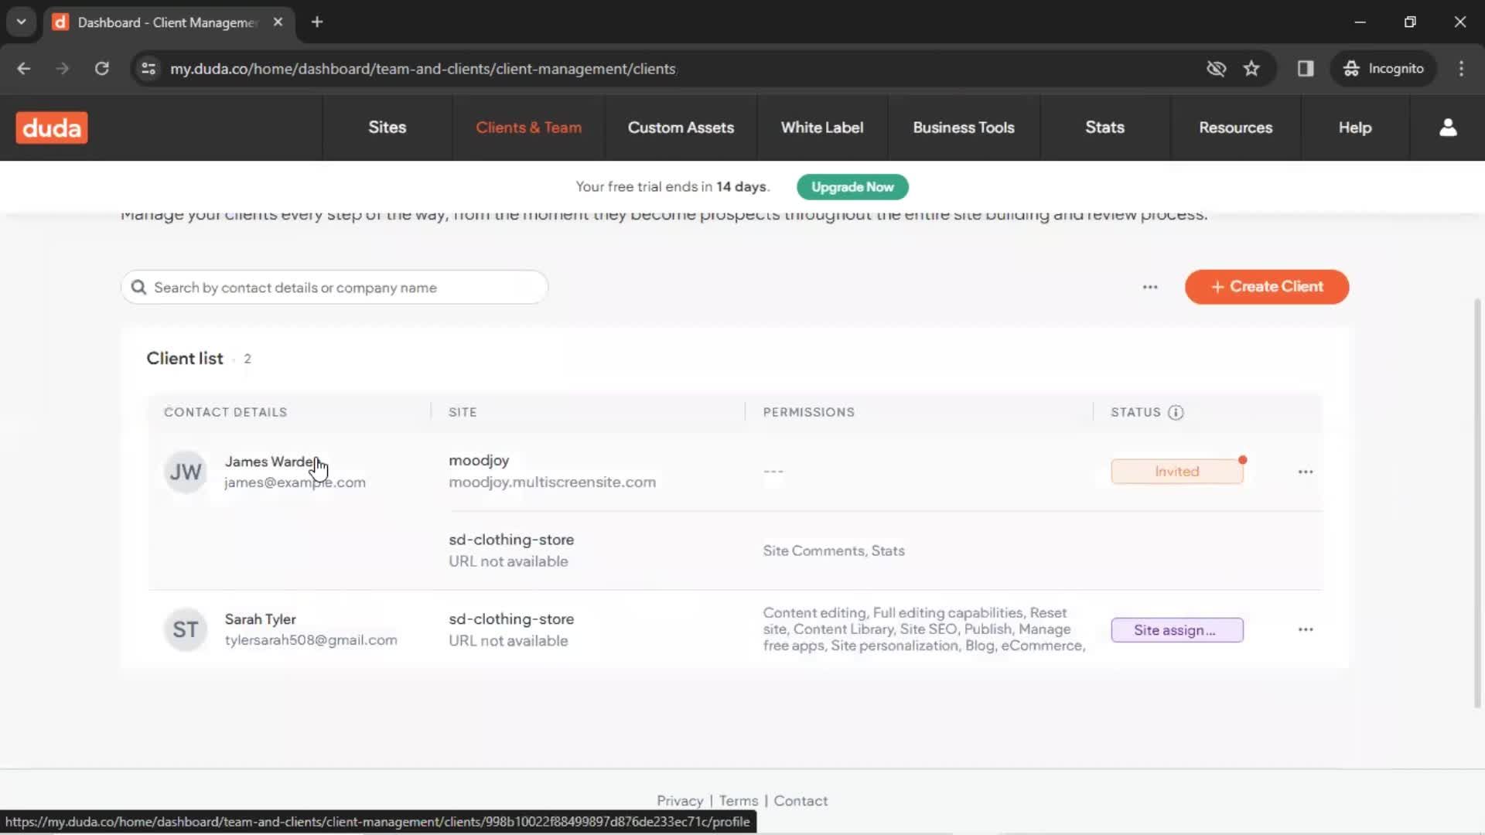Viewport: 1485px width, 835px height.
Task: Close the Dashboard tab
Action: [278, 22]
